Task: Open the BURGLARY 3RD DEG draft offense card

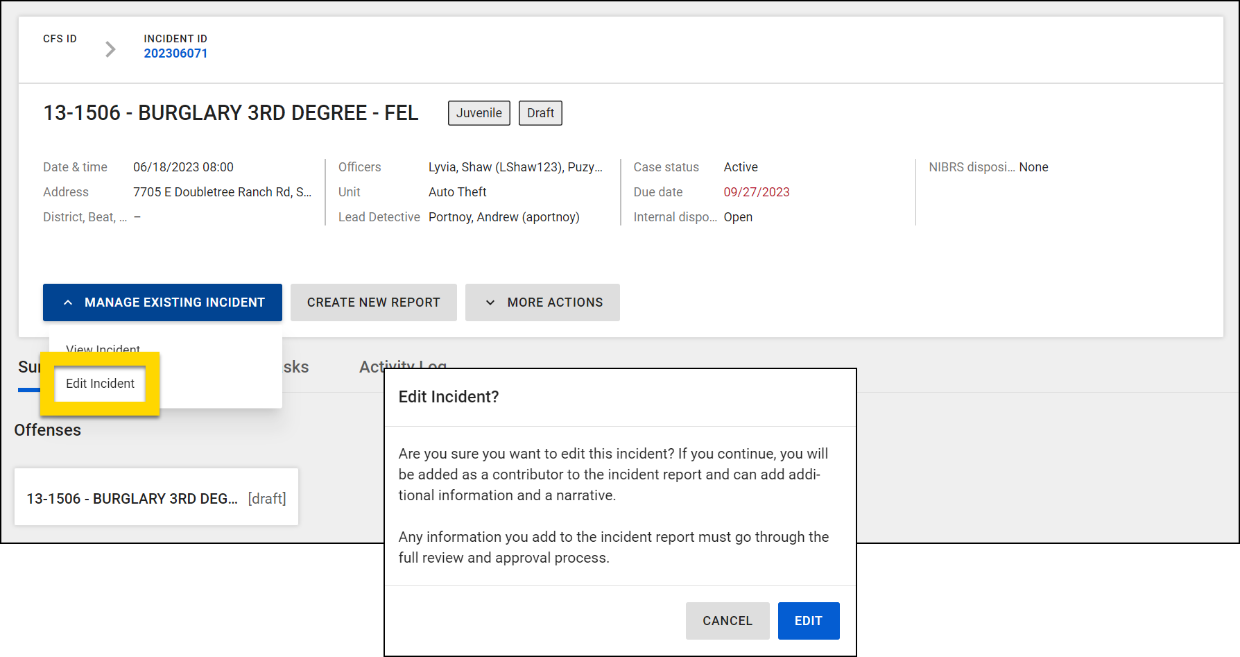Action: click(x=156, y=497)
